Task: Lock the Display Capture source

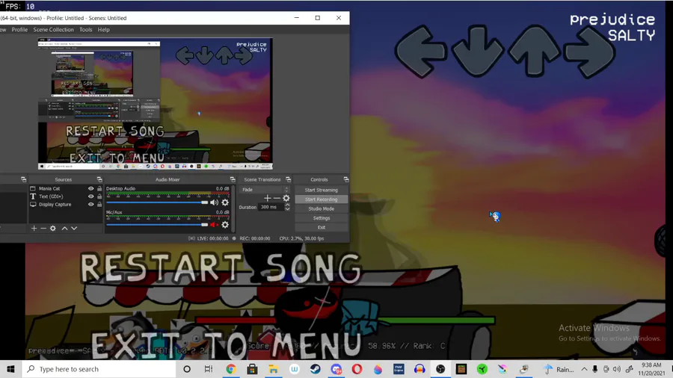Action: 99,205
